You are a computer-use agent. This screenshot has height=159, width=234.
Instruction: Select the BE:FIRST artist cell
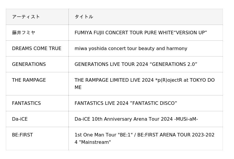pos(22,135)
